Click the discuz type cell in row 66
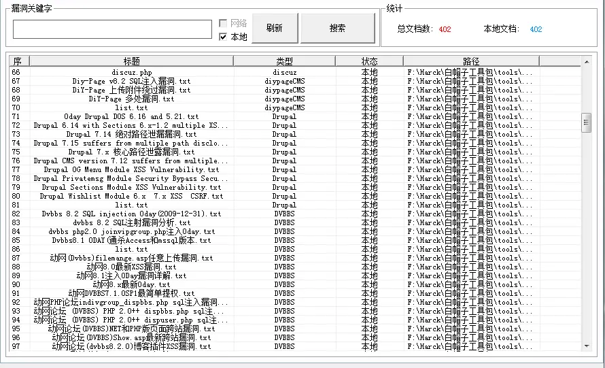The height and width of the screenshot is (368, 605). coord(284,72)
